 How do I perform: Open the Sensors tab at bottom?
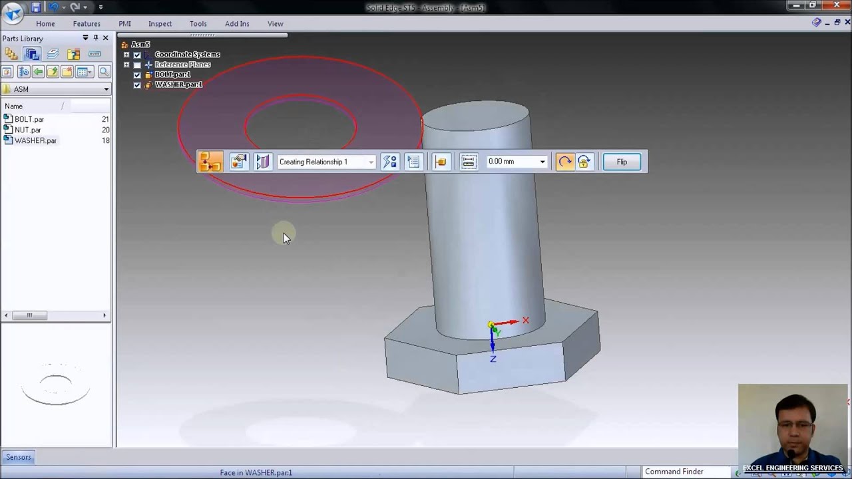(19, 457)
